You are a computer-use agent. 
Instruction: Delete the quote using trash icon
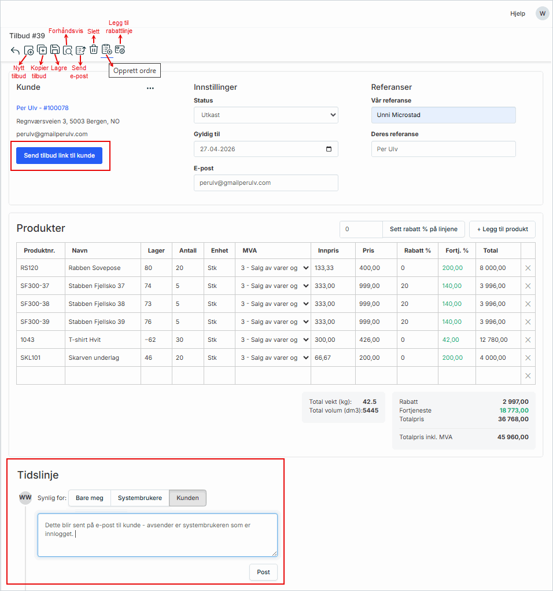94,50
